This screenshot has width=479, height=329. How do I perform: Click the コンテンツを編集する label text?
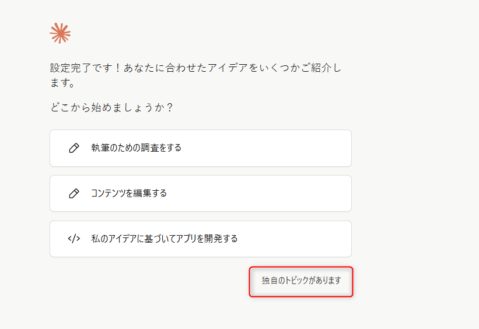click(129, 194)
